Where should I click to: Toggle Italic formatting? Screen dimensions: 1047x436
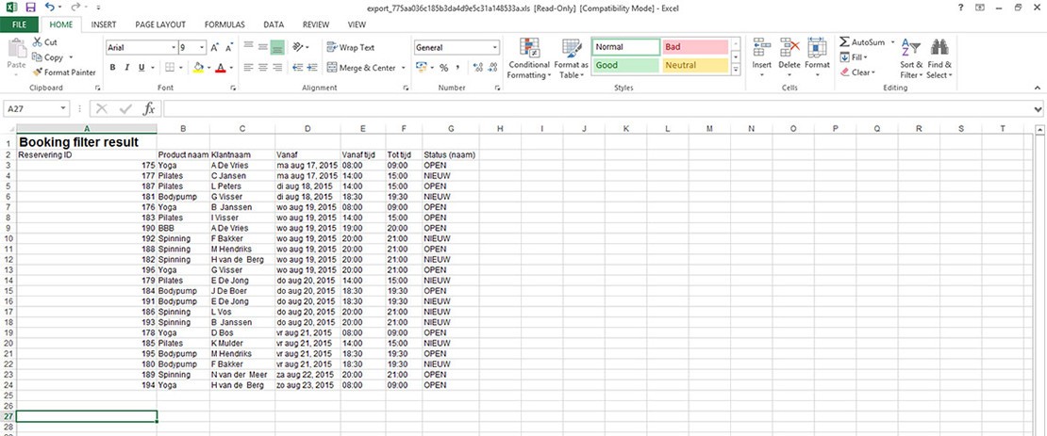127,68
